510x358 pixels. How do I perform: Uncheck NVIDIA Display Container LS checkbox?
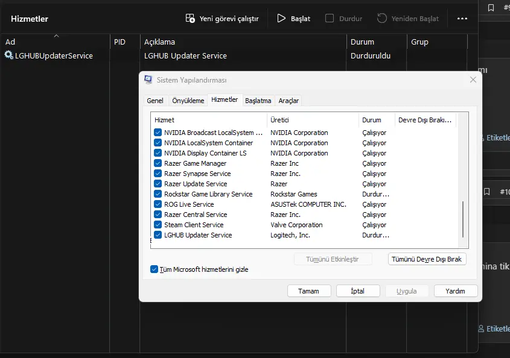coord(158,153)
